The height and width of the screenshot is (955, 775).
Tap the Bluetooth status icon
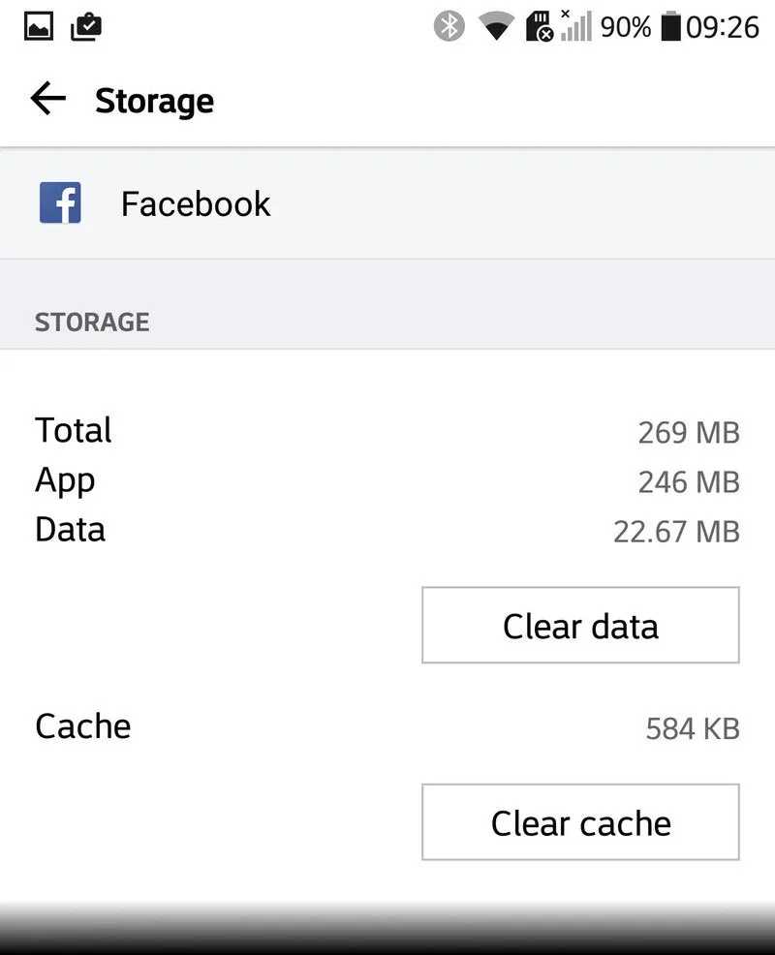point(449,27)
